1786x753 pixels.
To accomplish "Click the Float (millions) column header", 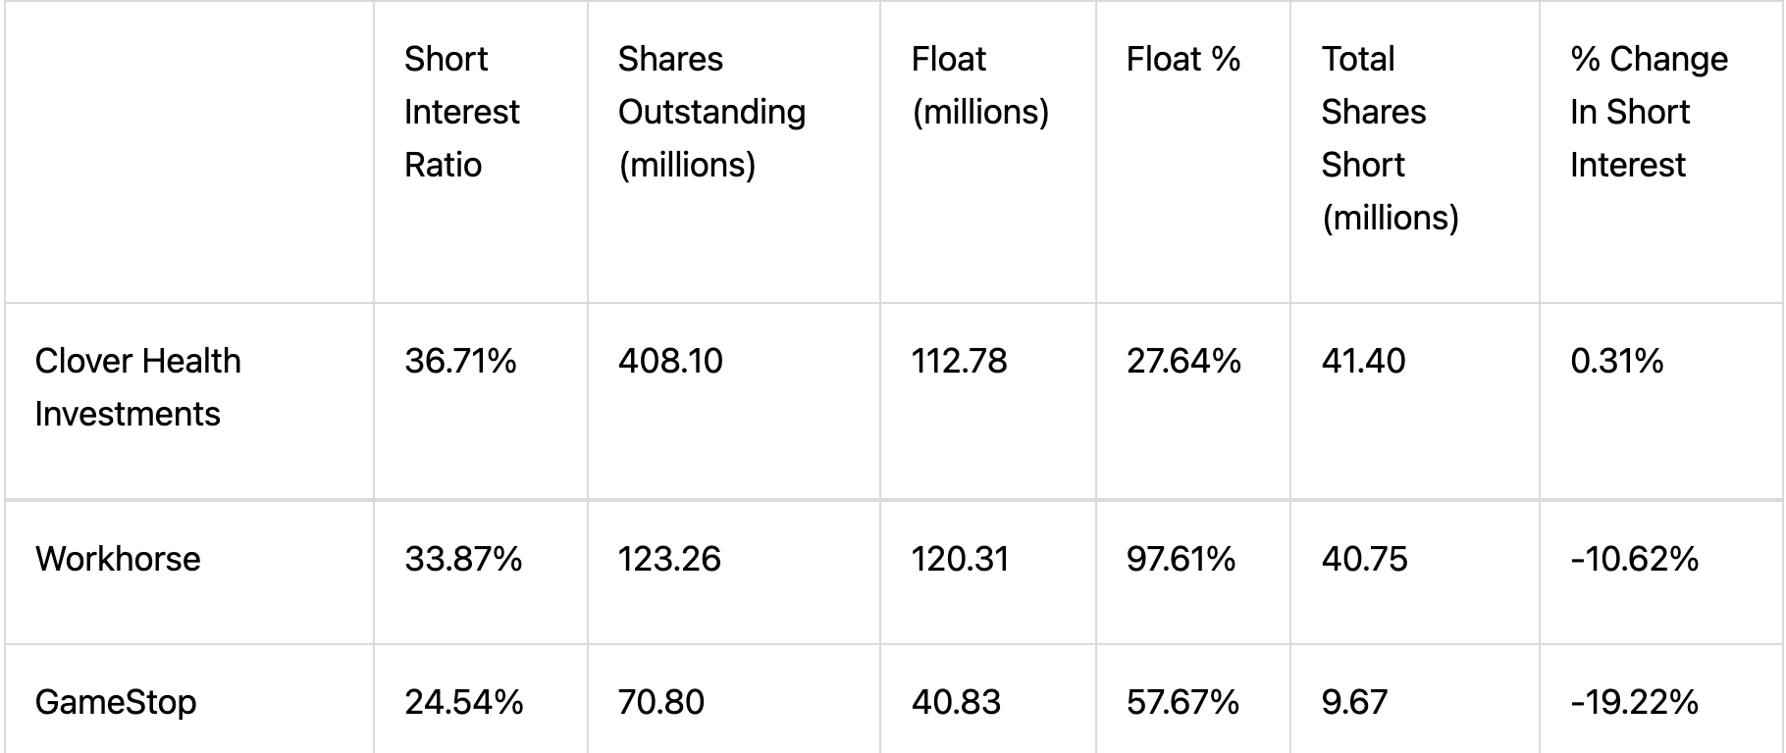I will pyautogui.click(x=979, y=85).
